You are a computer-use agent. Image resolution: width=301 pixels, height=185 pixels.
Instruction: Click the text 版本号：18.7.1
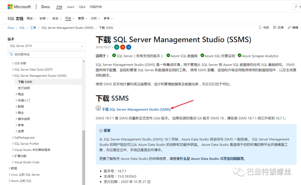click(x=115, y=171)
